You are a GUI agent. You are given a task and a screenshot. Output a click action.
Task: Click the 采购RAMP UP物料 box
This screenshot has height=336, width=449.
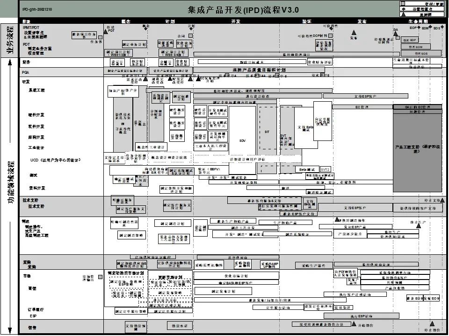pos(269,265)
